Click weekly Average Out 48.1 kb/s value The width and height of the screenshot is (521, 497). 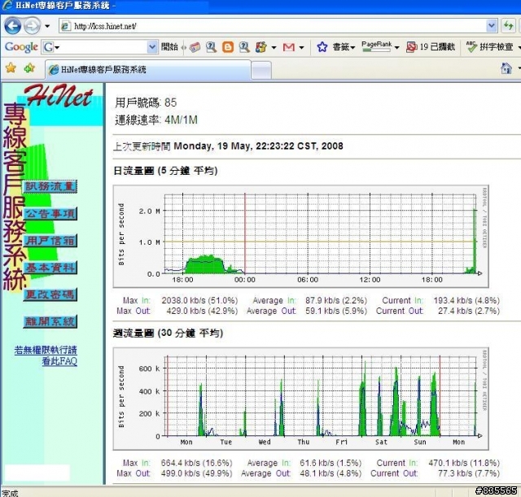click(331, 473)
